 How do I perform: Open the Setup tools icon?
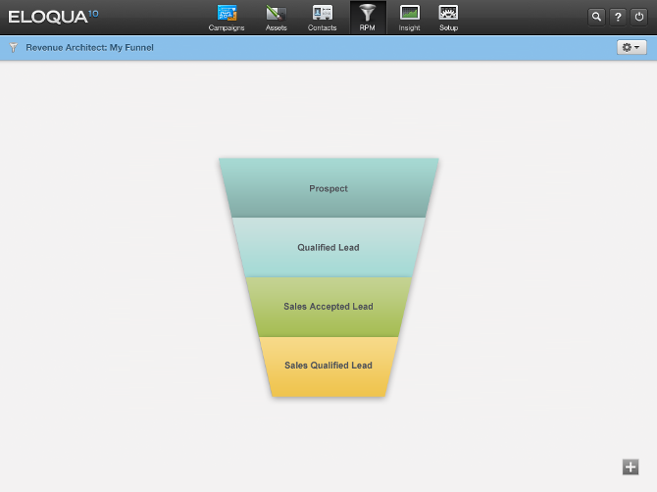(448, 13)
